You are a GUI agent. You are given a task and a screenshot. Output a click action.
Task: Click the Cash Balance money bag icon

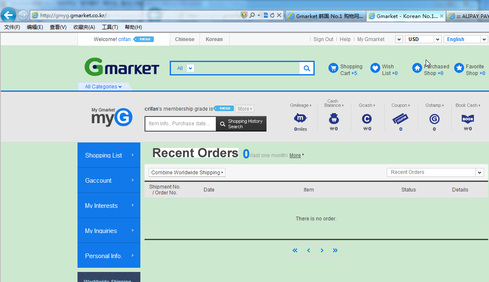coord(334,119)
